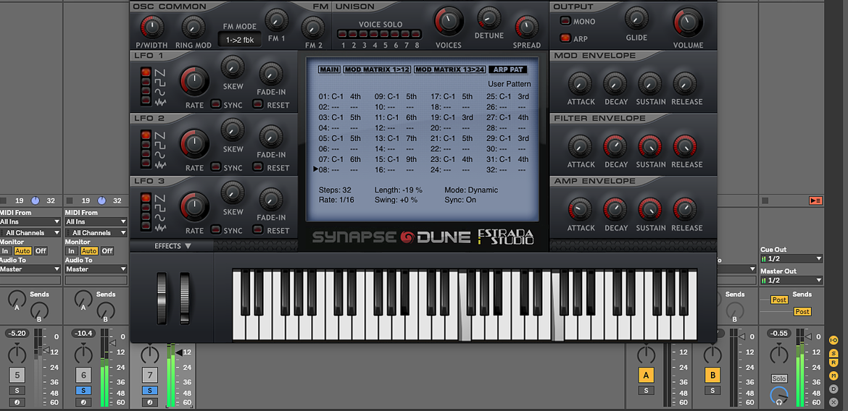
Task: Click the modulation wheel
Action: [x=186, y=298]
